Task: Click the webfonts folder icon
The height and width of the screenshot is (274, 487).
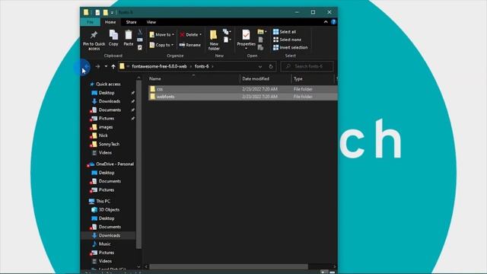Action: (152, 97)
